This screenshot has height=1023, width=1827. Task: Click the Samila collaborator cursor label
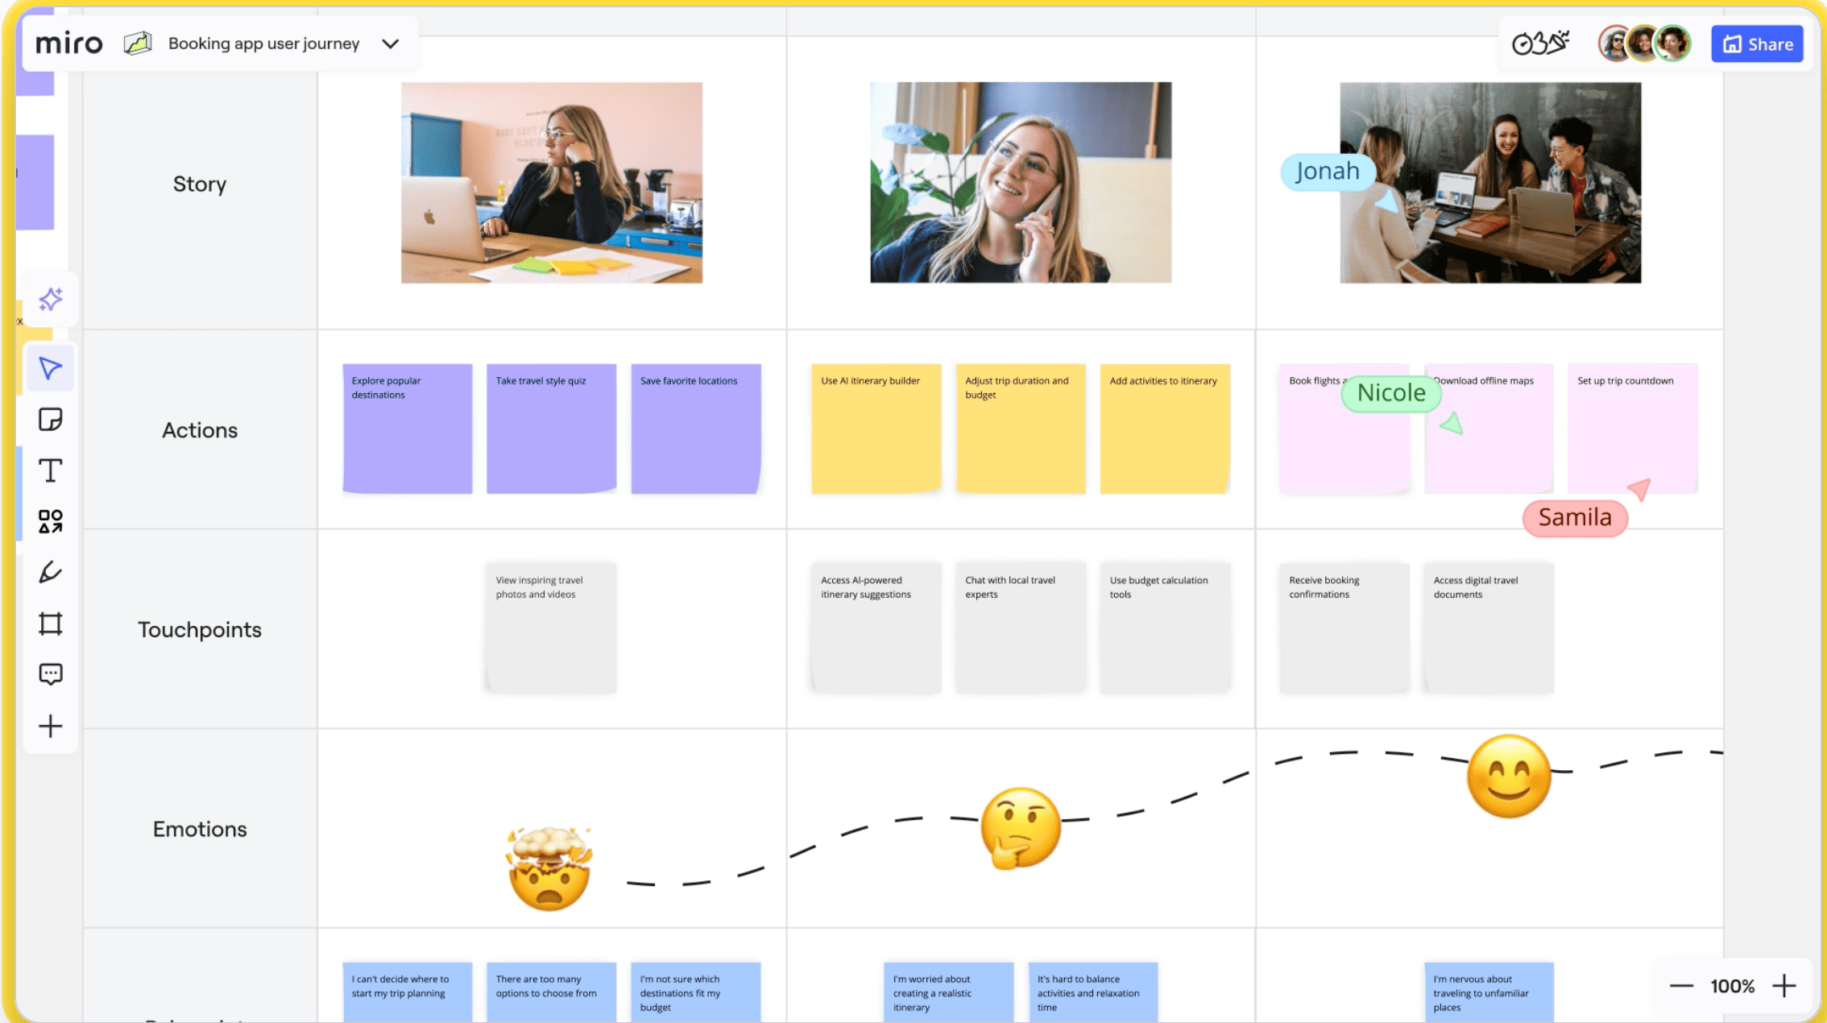click(x=1572, y=516)
